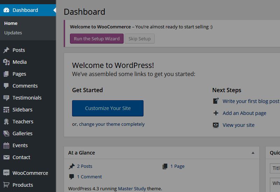Run the Setup Wizard
This screenshot has height=192, width=280.
pos(97,39)
